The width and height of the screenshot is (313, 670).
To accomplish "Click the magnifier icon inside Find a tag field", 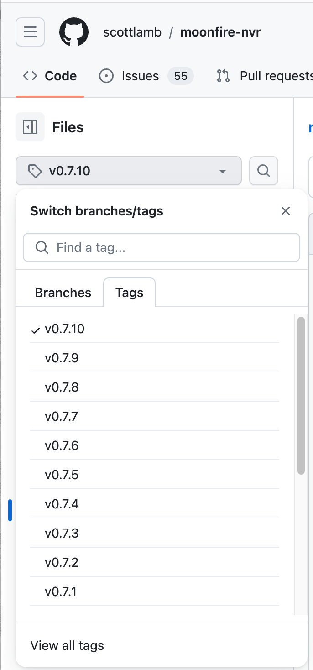I will pos(42,247).
